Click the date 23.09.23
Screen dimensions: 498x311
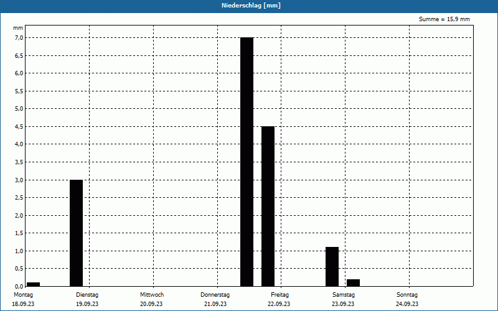click(x=343, y=304)
